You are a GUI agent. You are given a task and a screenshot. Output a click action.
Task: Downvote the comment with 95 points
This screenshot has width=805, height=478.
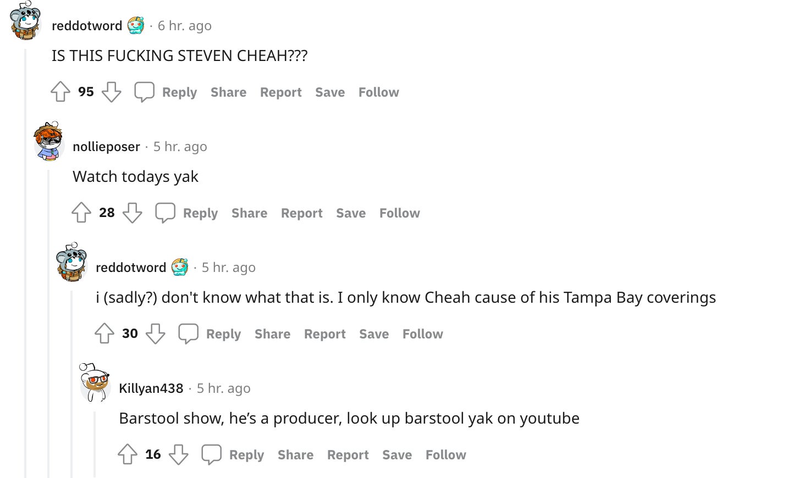coord(112,92)
